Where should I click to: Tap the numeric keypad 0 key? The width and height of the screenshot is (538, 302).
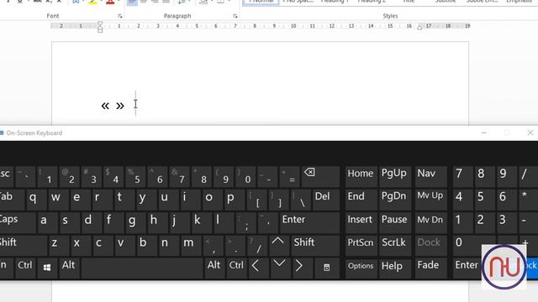pyautogui.click(x=473, y=245)
